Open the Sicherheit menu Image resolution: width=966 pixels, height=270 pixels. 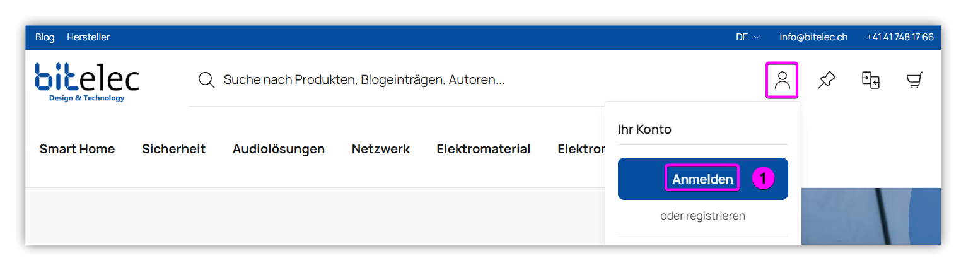point(173,149)
